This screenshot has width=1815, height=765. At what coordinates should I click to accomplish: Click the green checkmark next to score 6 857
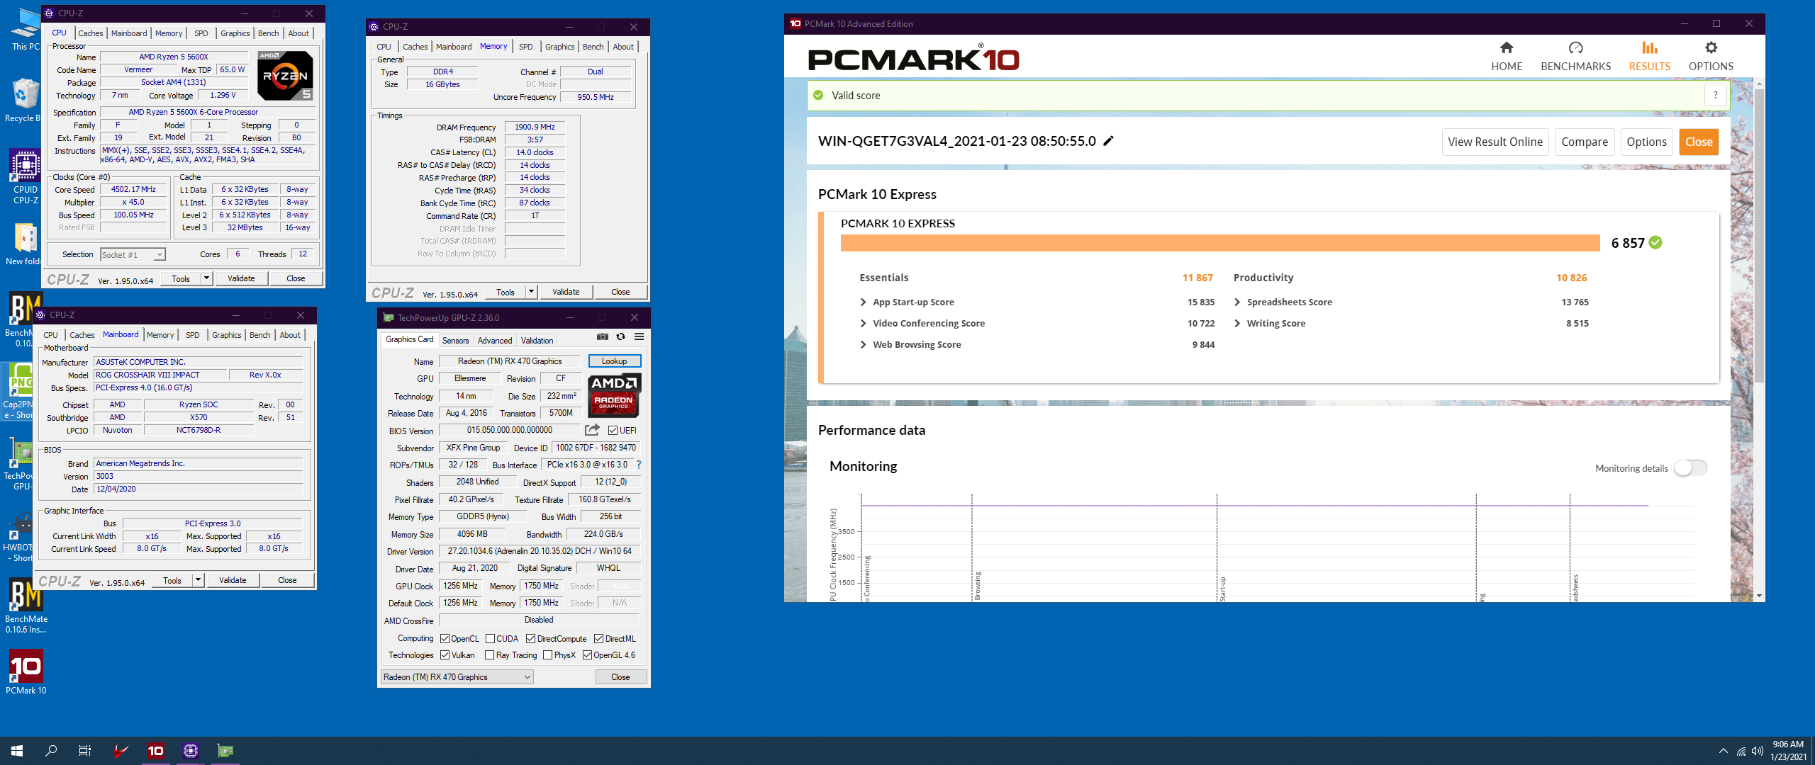pyautogui.click(x=1655, y=243)
